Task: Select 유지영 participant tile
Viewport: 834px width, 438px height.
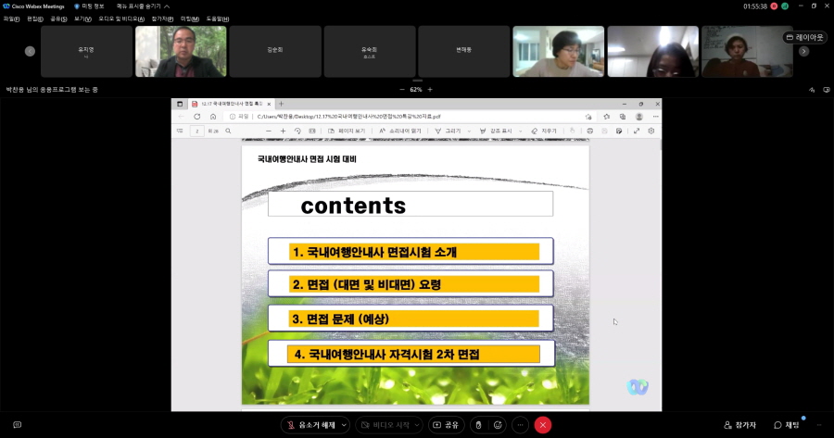Action: tap(86, 52)
